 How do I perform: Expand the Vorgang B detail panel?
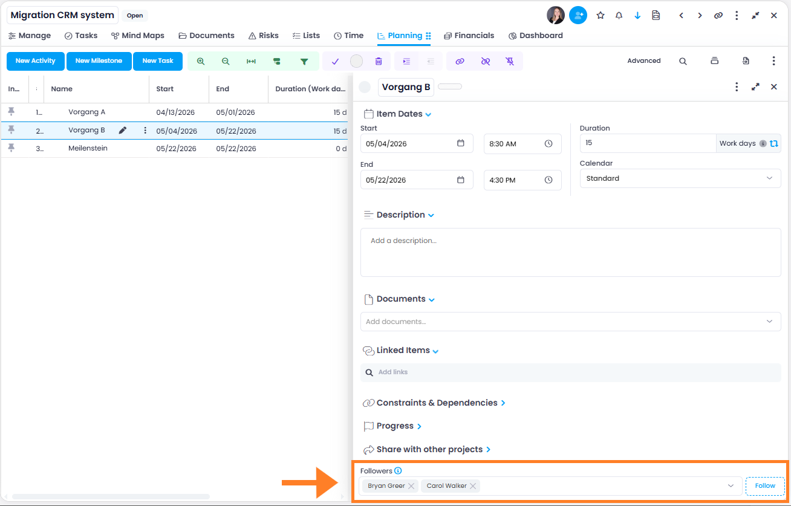[755, 87]
